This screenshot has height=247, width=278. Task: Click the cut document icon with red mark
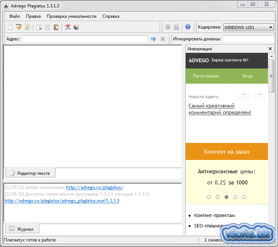point(39,27)
